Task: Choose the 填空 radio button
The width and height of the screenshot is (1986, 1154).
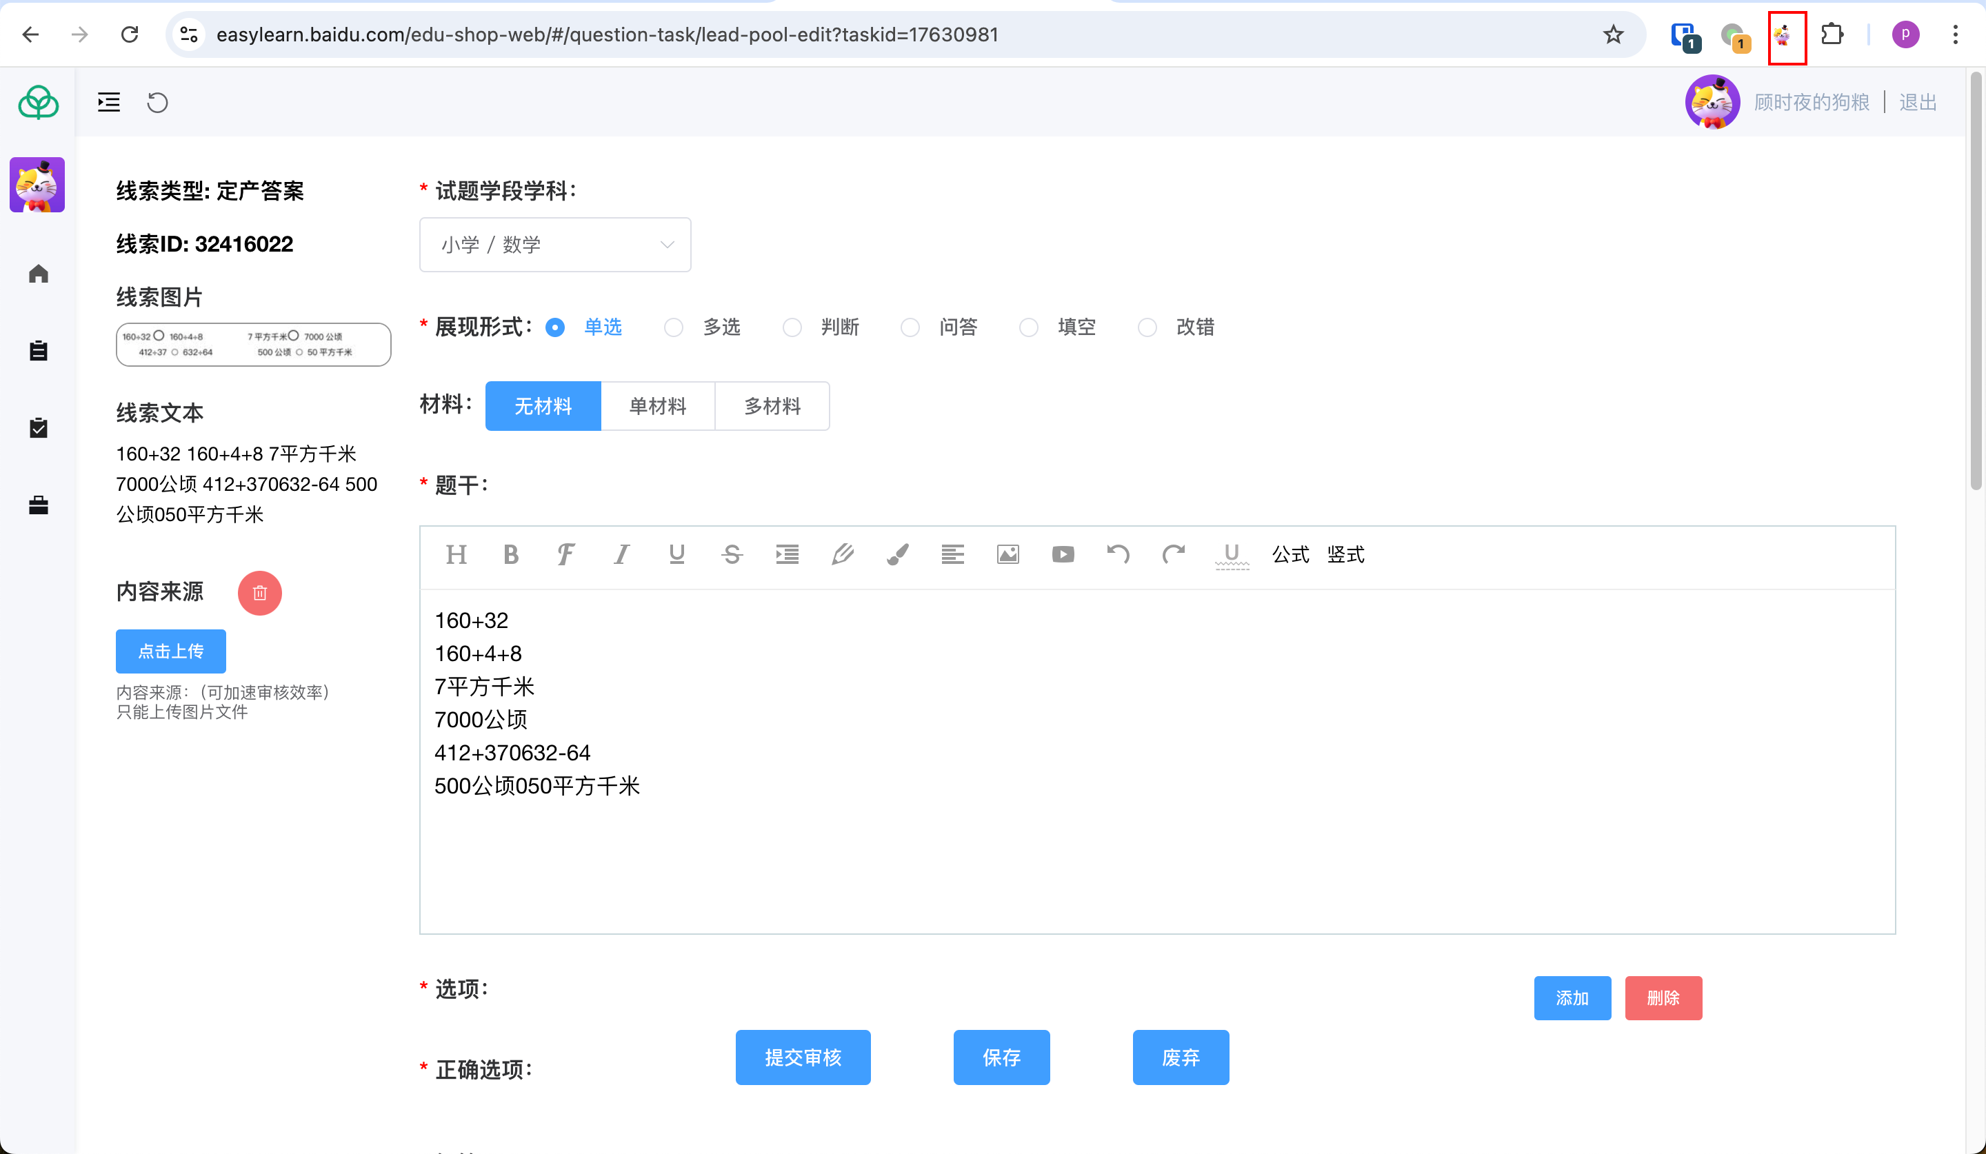Action: tap(1028, 327)
